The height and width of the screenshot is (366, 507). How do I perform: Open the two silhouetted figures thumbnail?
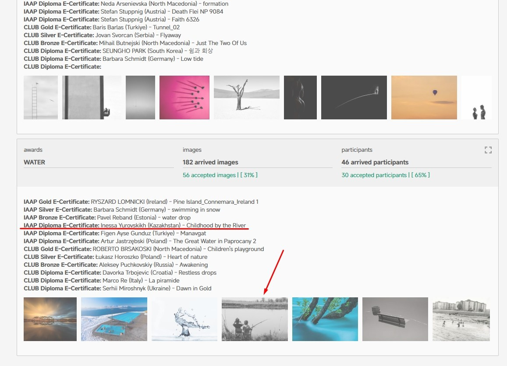[477, 98]
